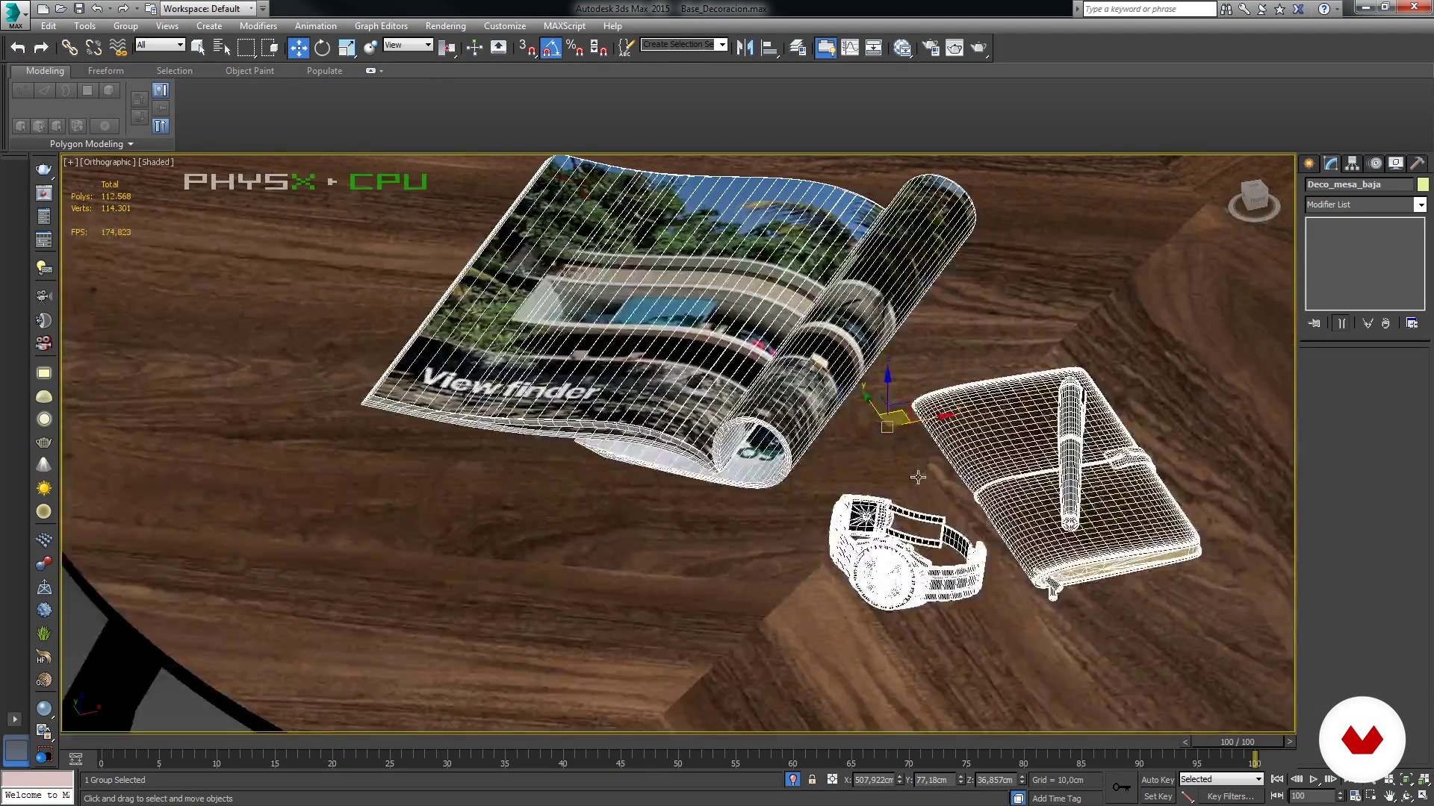Open the [Shaded] viewport shading menu

click(x=156, y=162)
